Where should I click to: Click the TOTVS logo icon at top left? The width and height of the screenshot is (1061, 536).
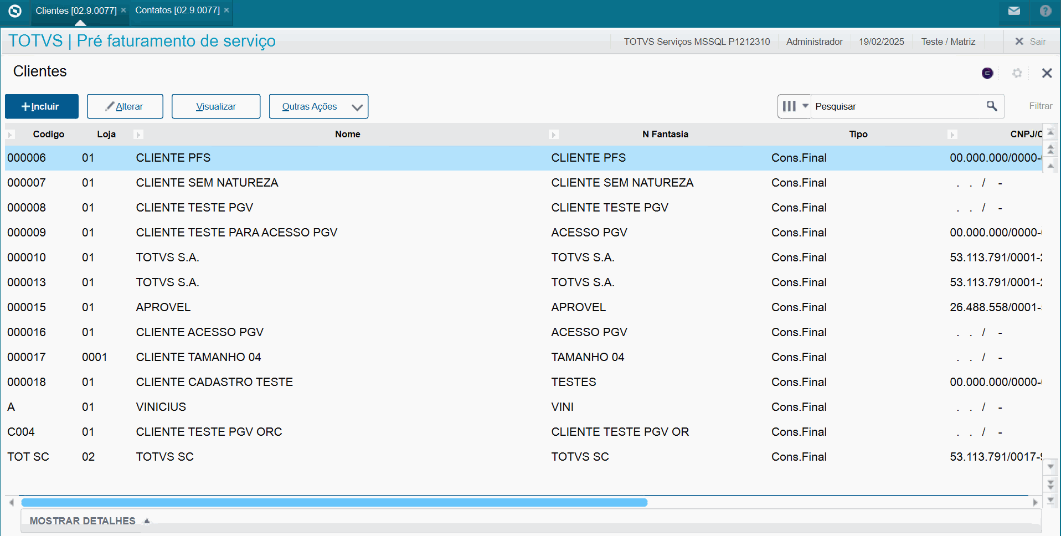(x=15, y=11)
